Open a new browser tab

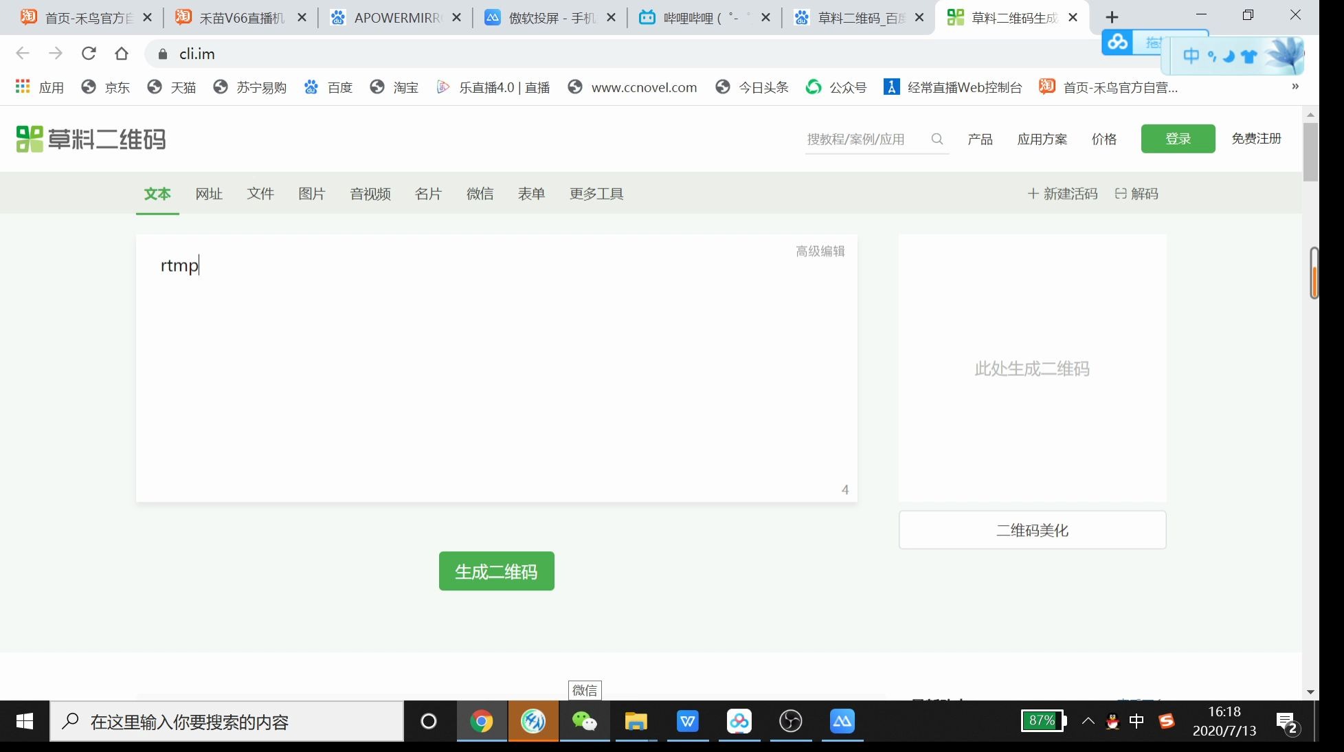pos(1112,17)
